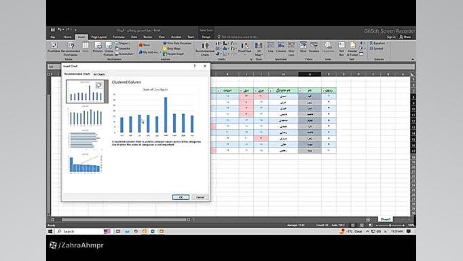463x261 pixels.
Task: Click the Save icon in quick access toolbar
Action: 52,29
